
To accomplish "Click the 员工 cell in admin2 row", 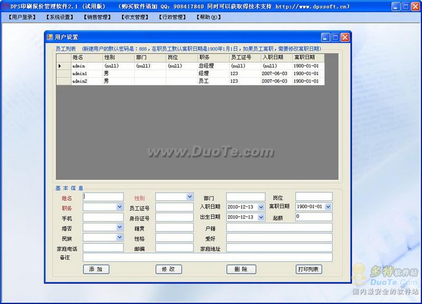I will 213,81.
